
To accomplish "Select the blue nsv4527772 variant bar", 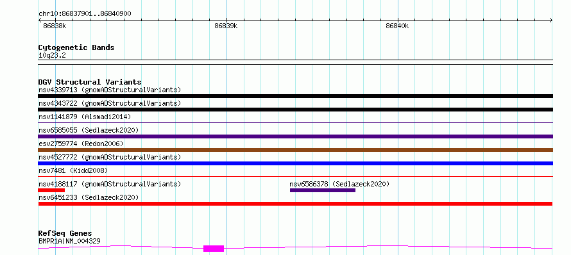I will 295,163.
